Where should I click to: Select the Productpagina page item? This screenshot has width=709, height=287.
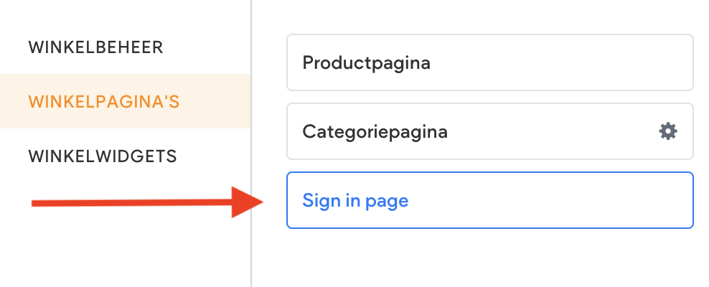click(489, 62)
